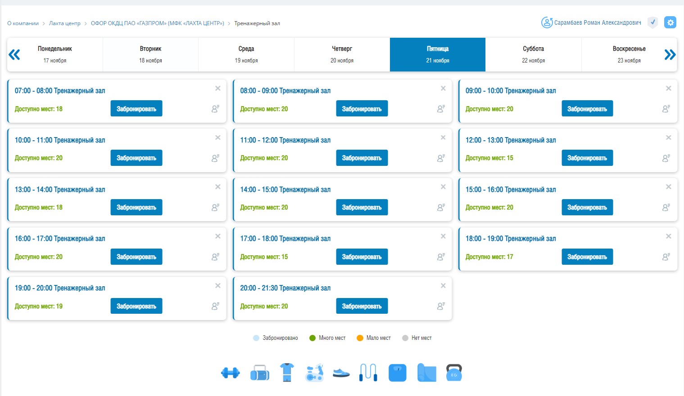Click the shield checkmark icon

coord(652,22)
